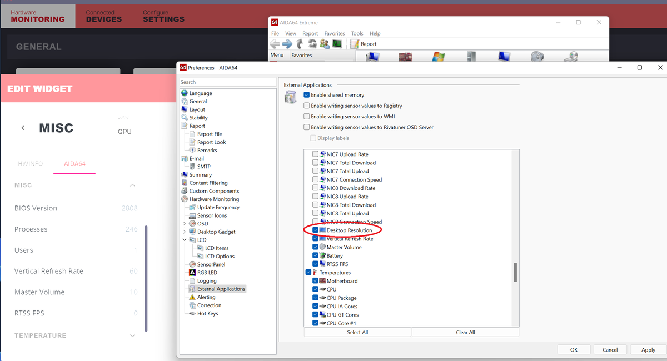Image resolution: width=667 pixels, height=361 pixels.
Task: Click the sensor graph monitor icon in AIDA64 toolbar
Action: point(337,43)
